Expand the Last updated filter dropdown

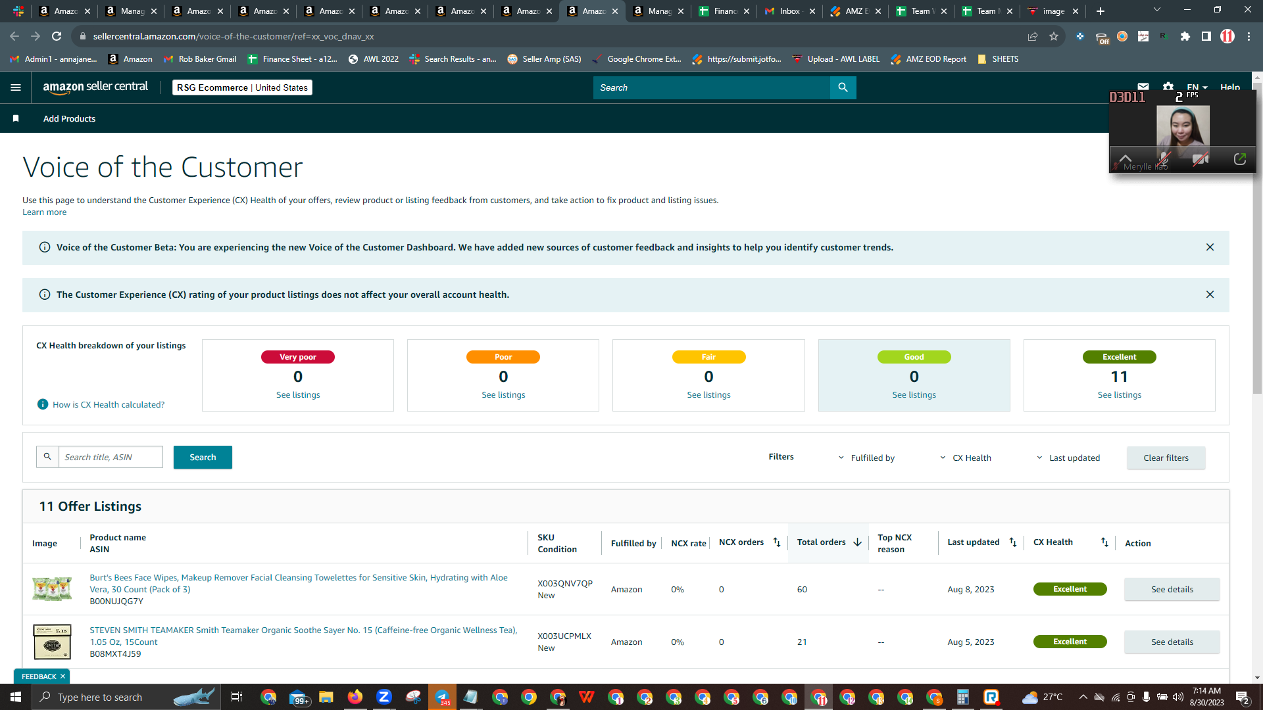click(1068, 458)
